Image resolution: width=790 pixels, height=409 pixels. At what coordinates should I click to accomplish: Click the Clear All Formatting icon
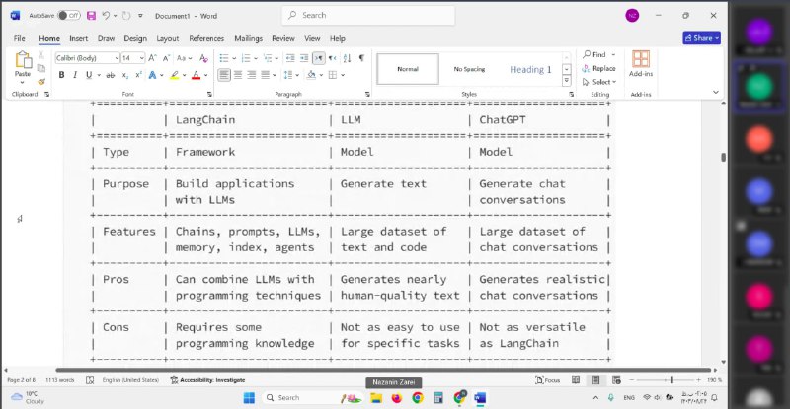pyautogui.click(x=203, y=58)
